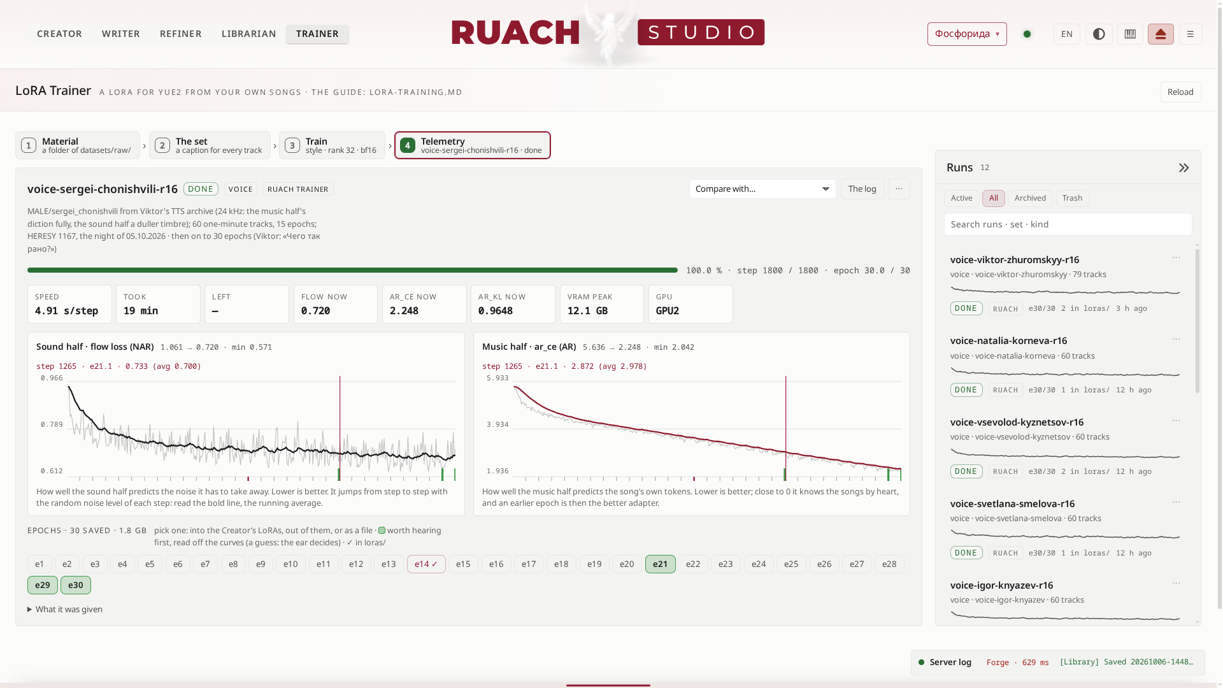Switch to the CREATOR tab

59,34
